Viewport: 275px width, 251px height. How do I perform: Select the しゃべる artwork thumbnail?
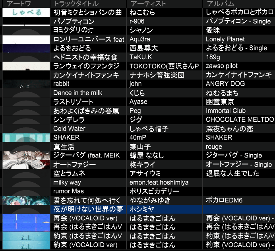[x=26, y=12]
